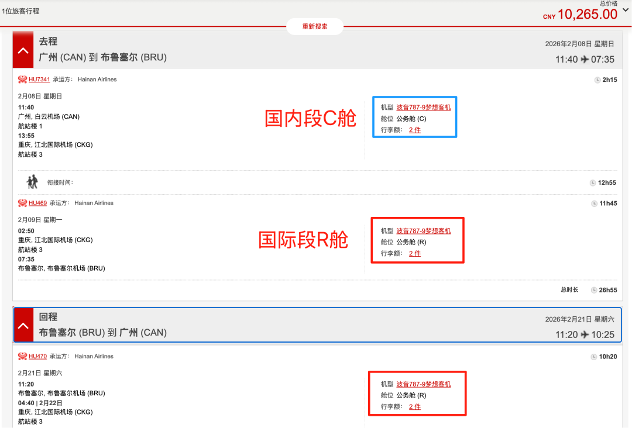
Task: Select 04:40 | 2月22日 arrival time
Action: coord(40,403)
